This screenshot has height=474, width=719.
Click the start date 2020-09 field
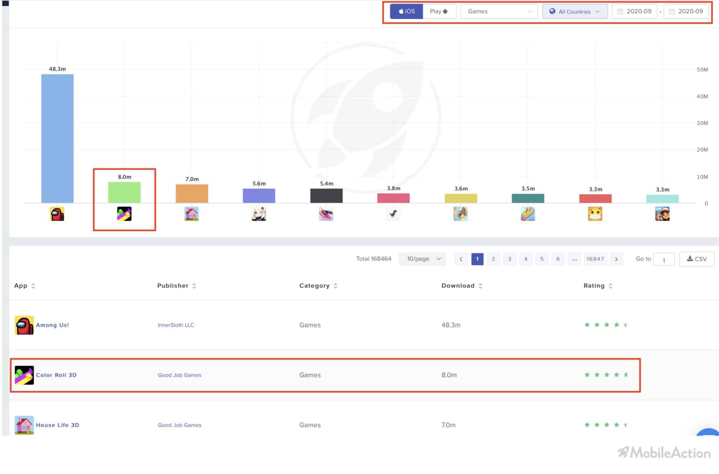click(634, 11)
